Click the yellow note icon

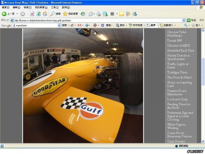tap(122, 14)
